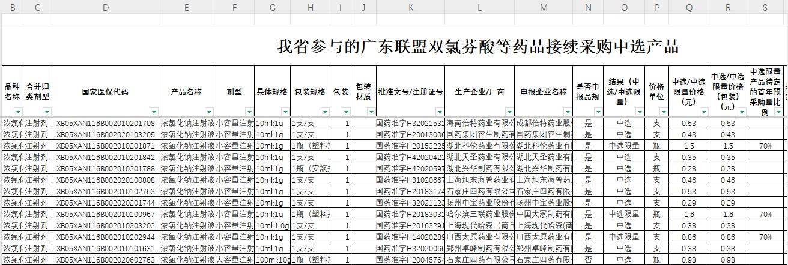Open the 申报企业名称 filter dropdown
This screenshot has height=265, width=788.
567,112
